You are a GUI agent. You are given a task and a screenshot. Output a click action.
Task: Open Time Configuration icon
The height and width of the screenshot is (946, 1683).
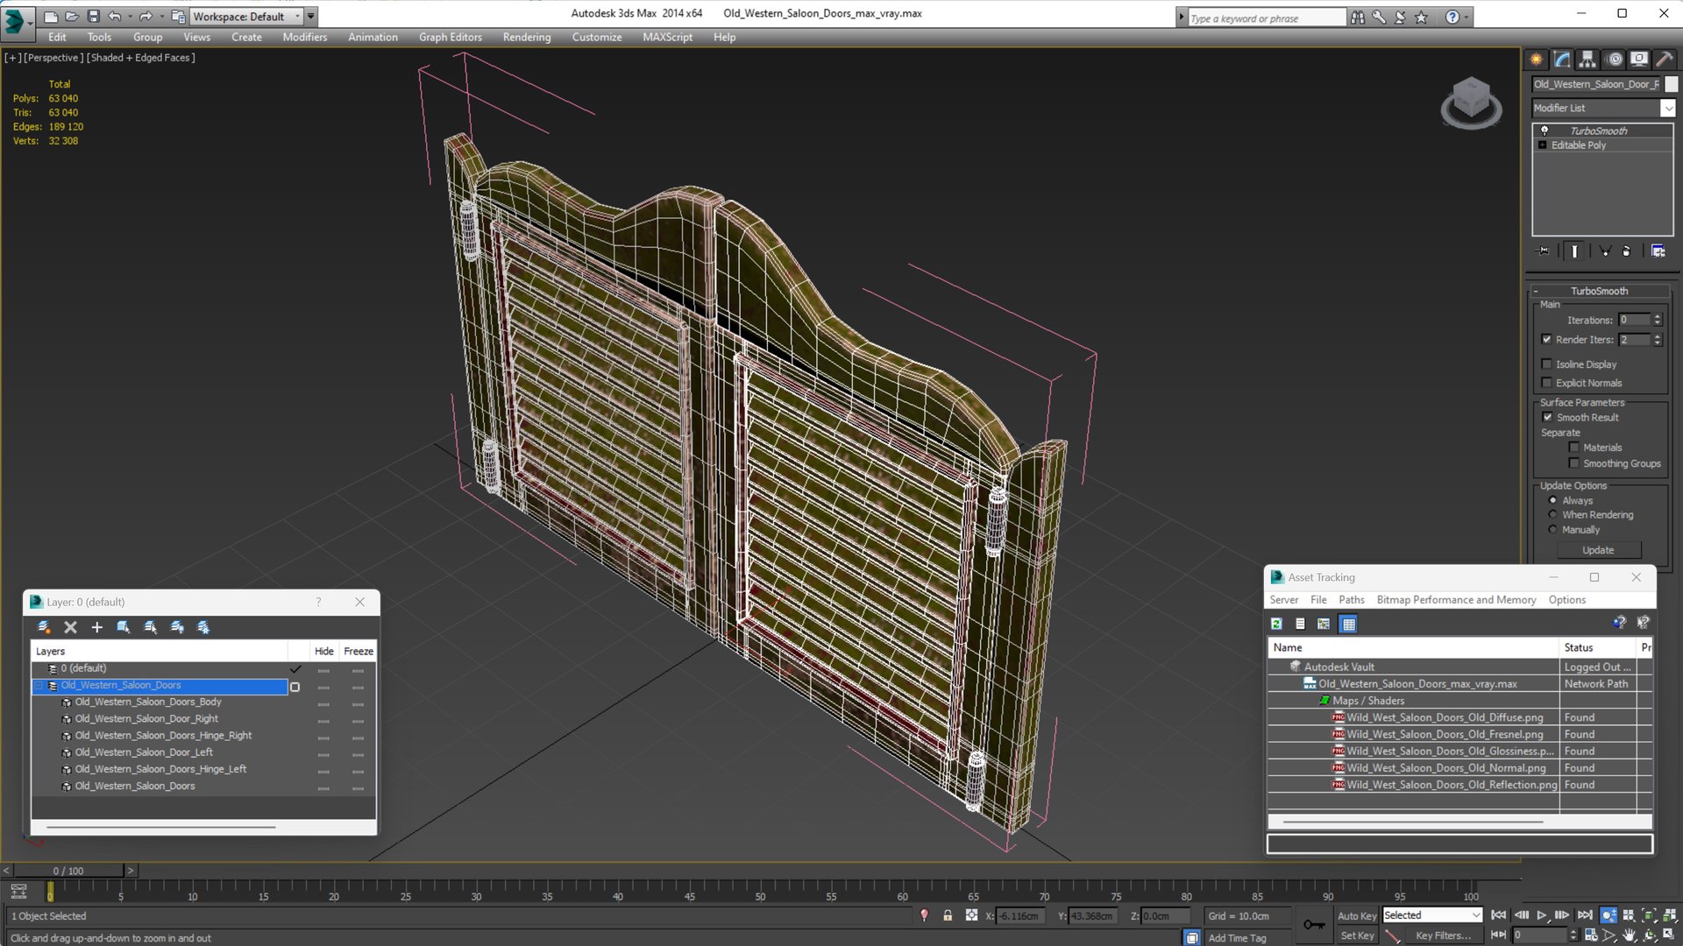1590,935
